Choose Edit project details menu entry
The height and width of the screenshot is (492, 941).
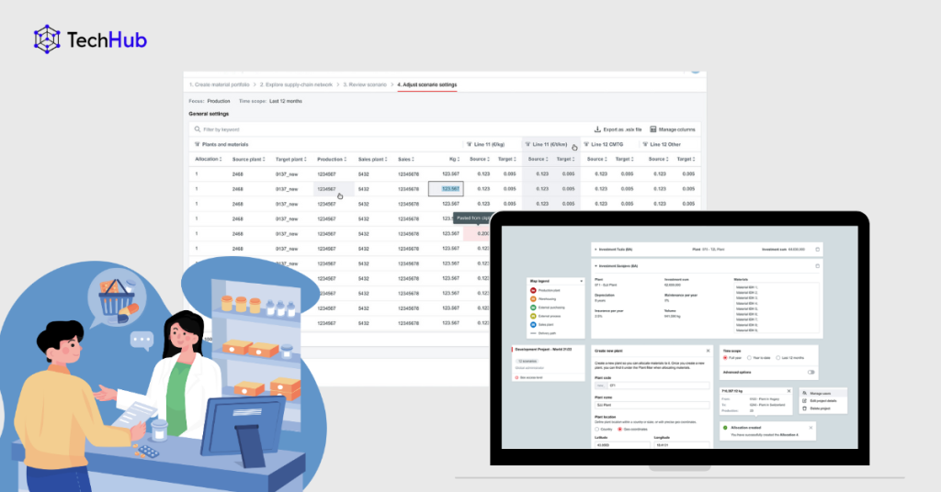822,400
